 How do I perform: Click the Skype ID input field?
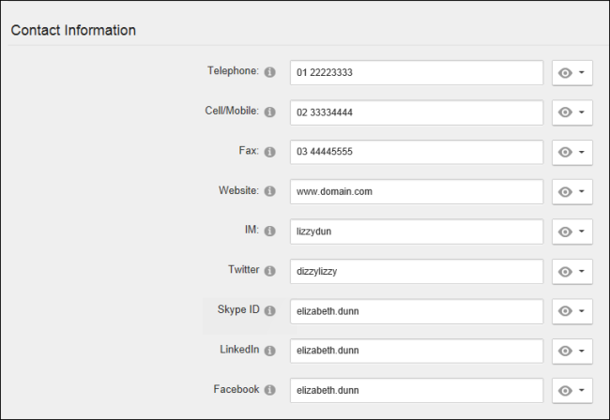coord(417,311)
